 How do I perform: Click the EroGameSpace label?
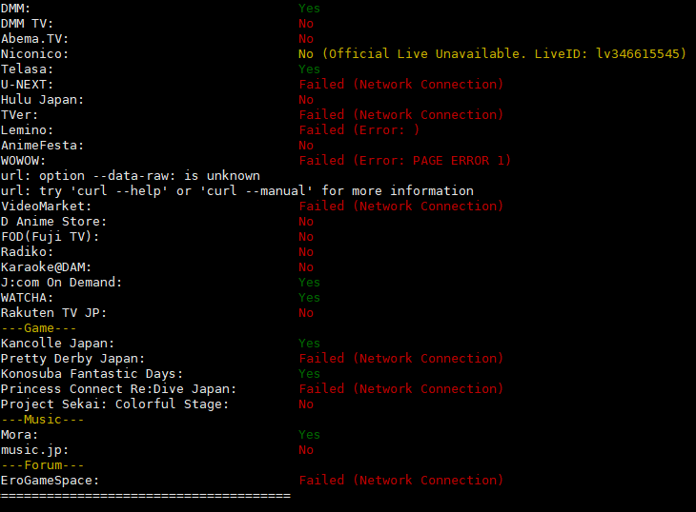50,481
